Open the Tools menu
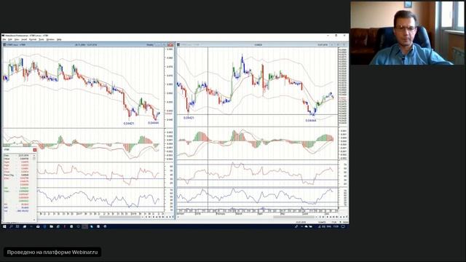This screenshot has width=466, height=262. click(x=42, y=39)
